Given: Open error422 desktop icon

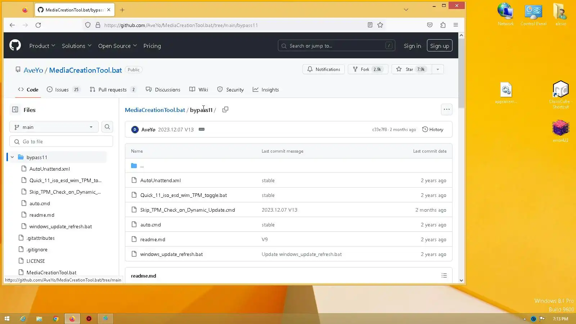Looking at the screenshot, I should (561, 131).
